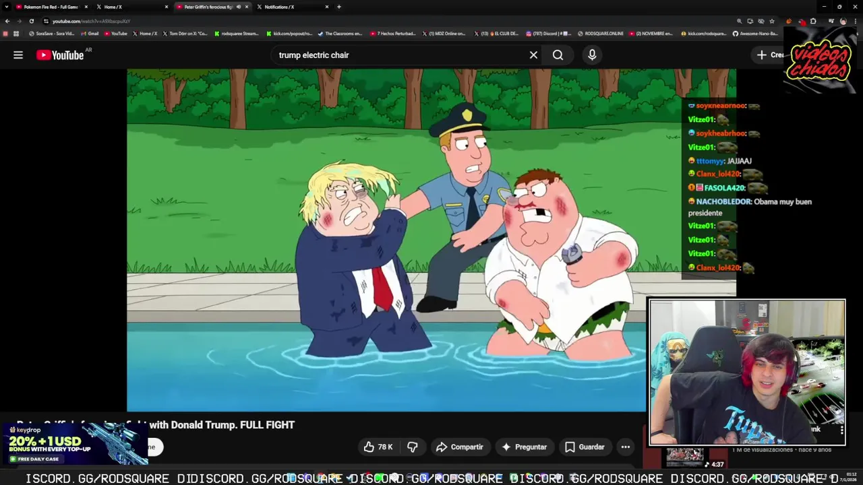
Task: Open the Tom Dörr on X bookmark
Action: tap(185, 34)
